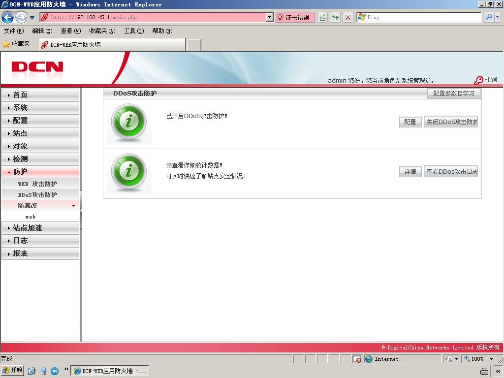Open the 查看(V) menu
This screenshot has width=504, height=378.
[71, 31]
